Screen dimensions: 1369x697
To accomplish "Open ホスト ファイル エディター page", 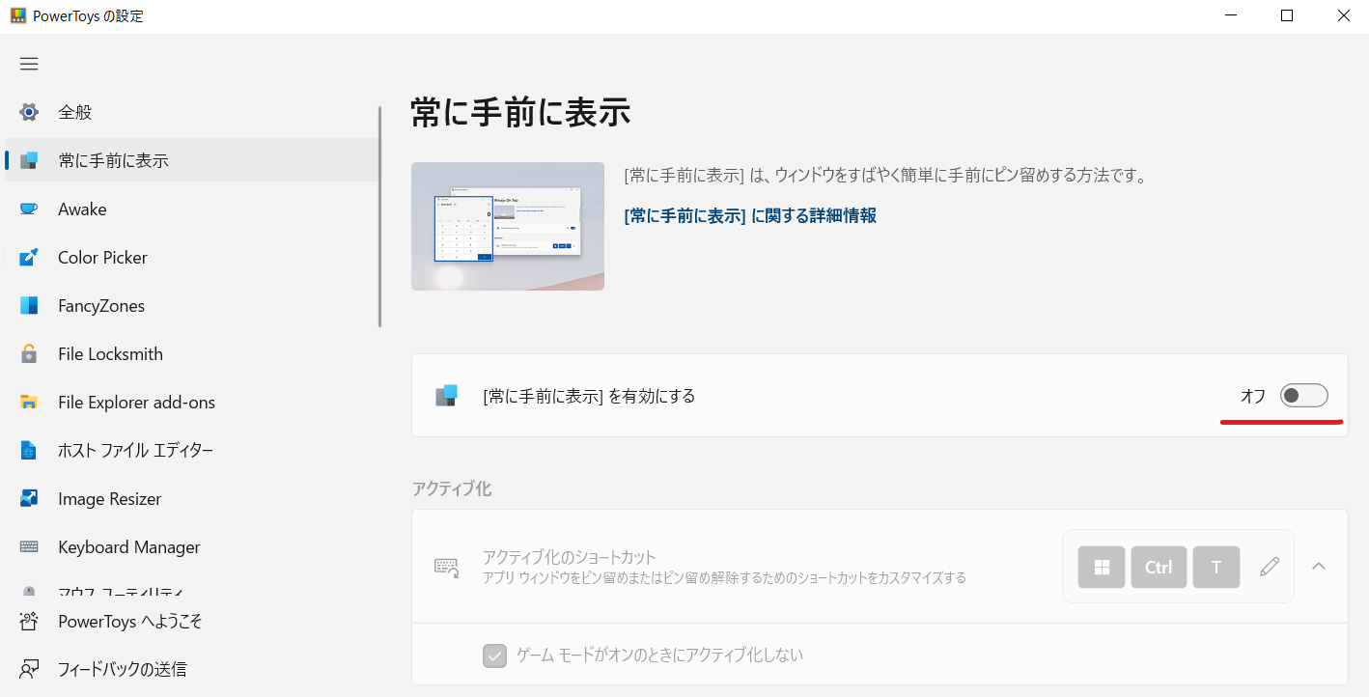I will [x=191, y=450].
